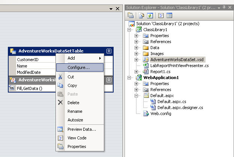This screenshot has height=157, width=234.
Task: Select Solution 'ClassLibrary1' (2 projects) text
Action: click(x=168, y=24)
